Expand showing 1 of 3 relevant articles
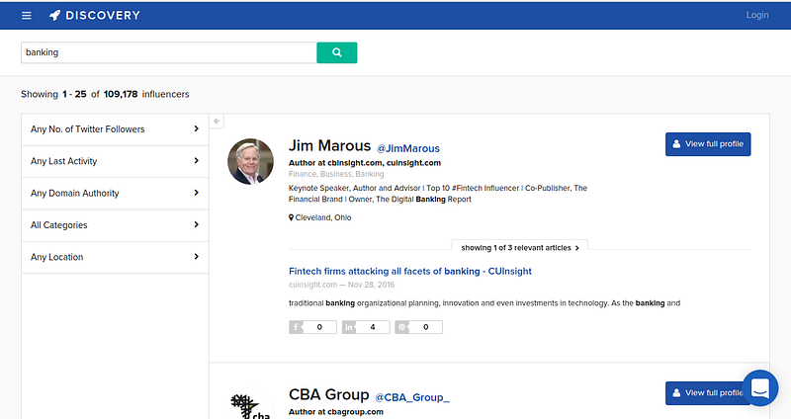 coord(520,248)
